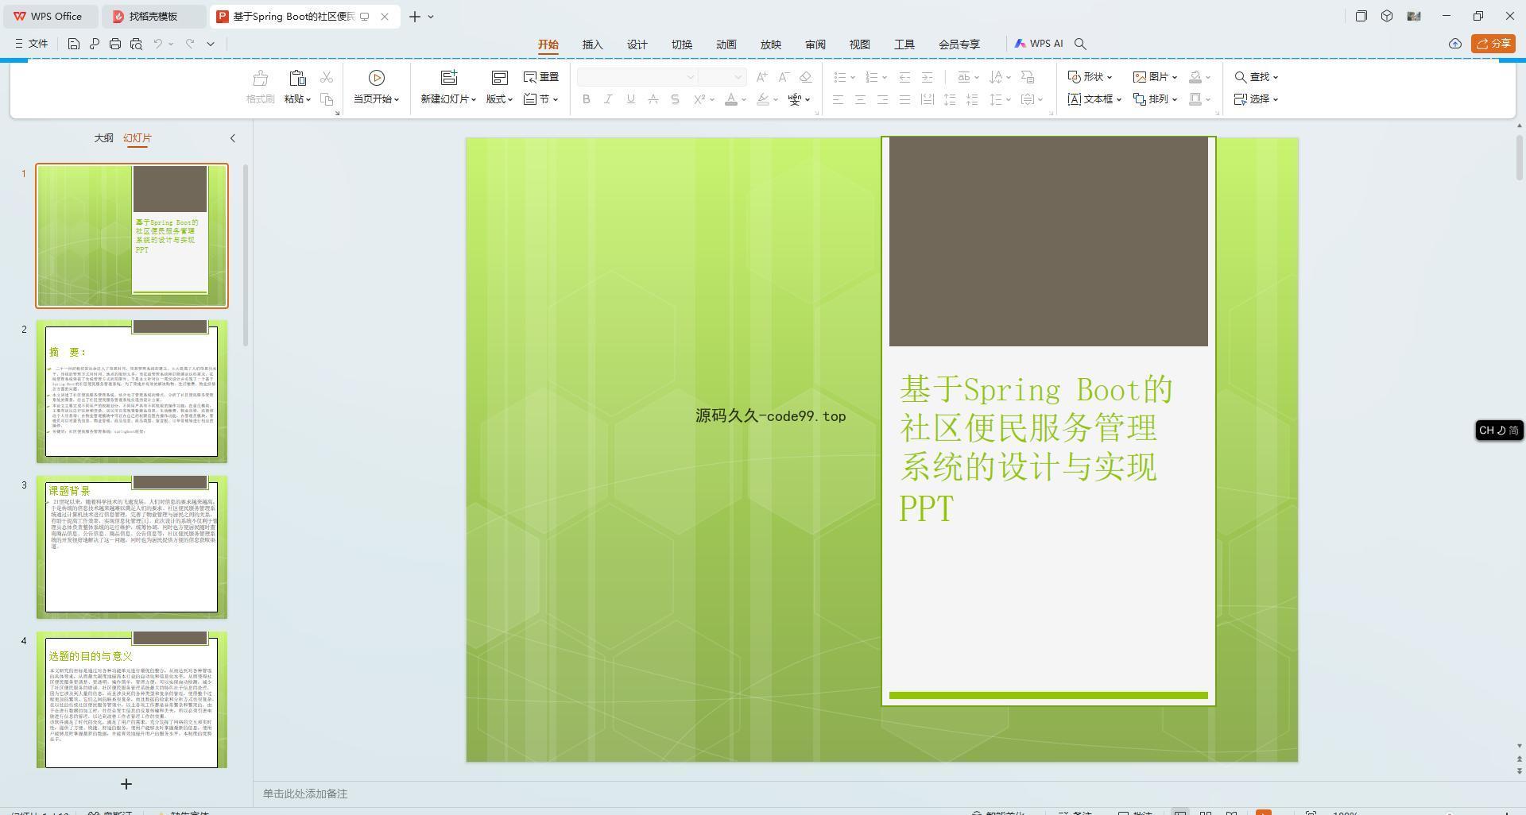Viewport: 1526px width, 815px height.
Task: Click the Reset (重置) button
Action: 541,77
